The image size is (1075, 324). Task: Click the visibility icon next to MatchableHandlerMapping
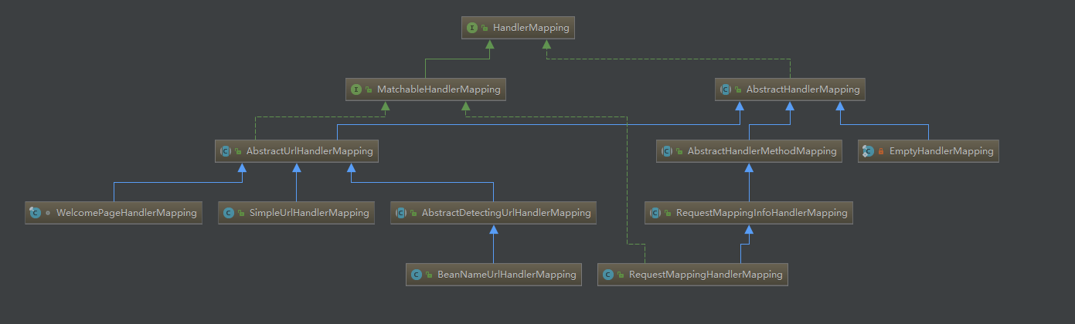(369, 89)
